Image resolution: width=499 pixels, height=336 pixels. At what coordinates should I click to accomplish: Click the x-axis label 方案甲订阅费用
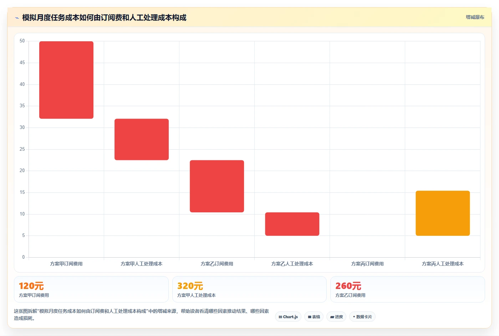click(66, 264)
